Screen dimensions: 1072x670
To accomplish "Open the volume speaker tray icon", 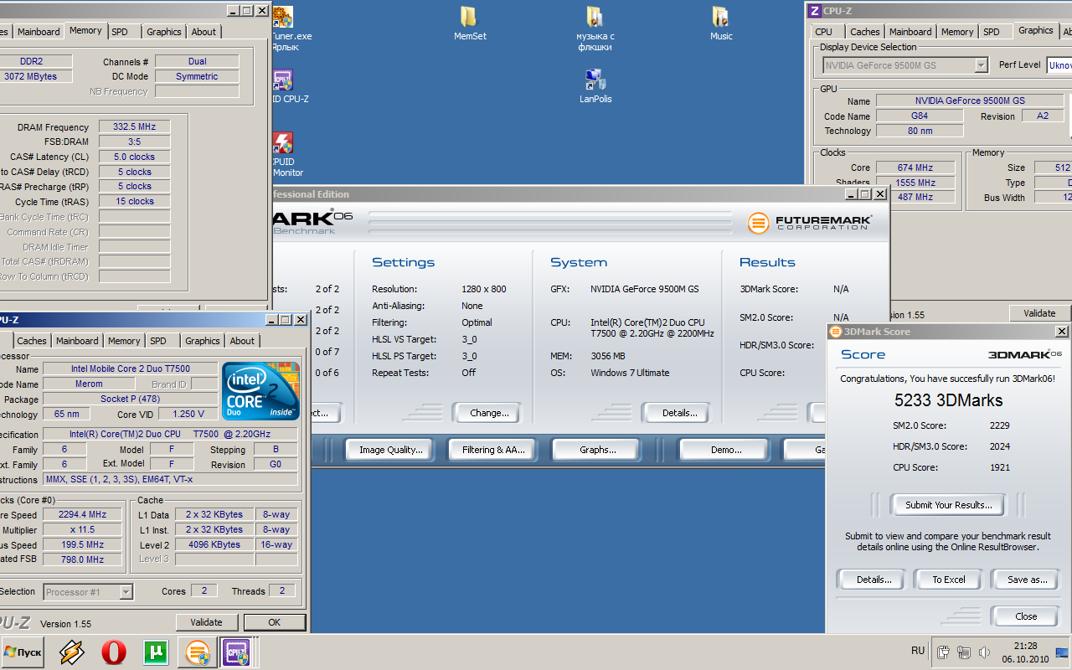I will tap(984, 652).
